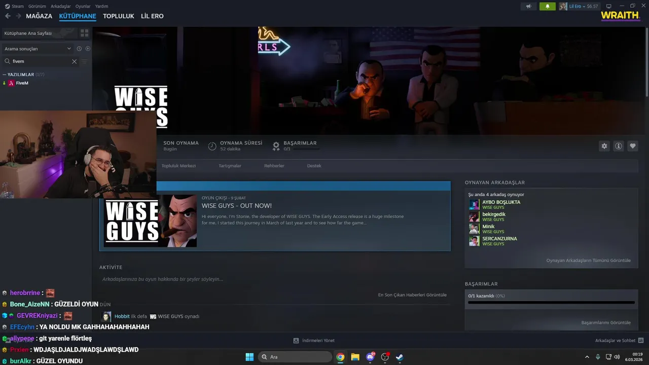
Task: Click the OYNAMA SÜRESİ clock icon
Action: (212, 146)
